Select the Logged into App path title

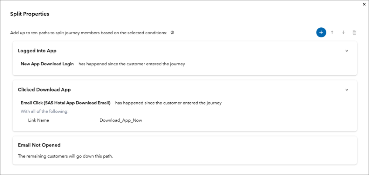pyautogui.click(x=37, y=51)
